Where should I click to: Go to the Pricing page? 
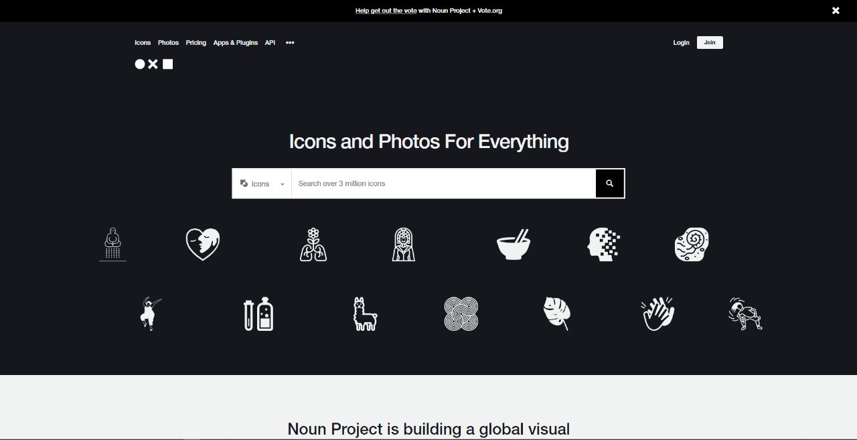coord(196,43)
